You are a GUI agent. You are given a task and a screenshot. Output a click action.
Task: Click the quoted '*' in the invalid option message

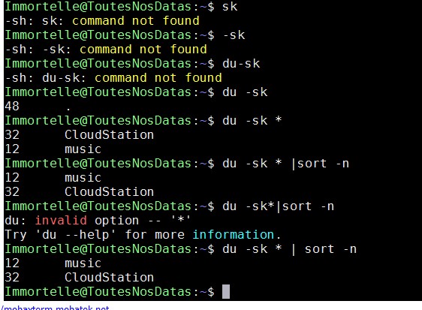pos(181,219)
